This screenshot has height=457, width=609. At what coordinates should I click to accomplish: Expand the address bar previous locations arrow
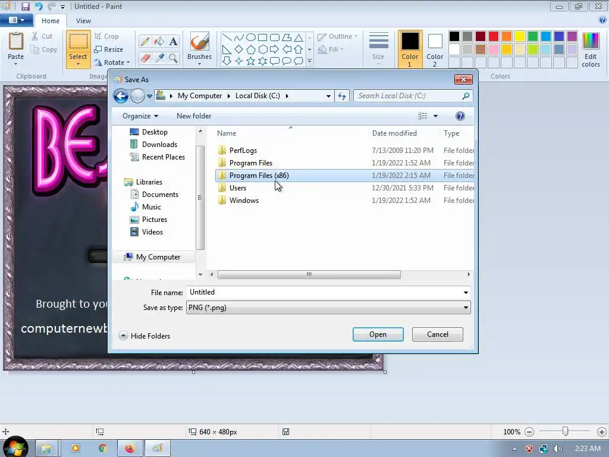[328, 96]
